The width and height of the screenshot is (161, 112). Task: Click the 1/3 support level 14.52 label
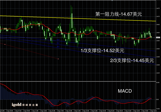102,51
